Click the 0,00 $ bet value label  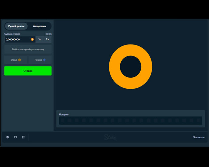(x=48, y=34)
